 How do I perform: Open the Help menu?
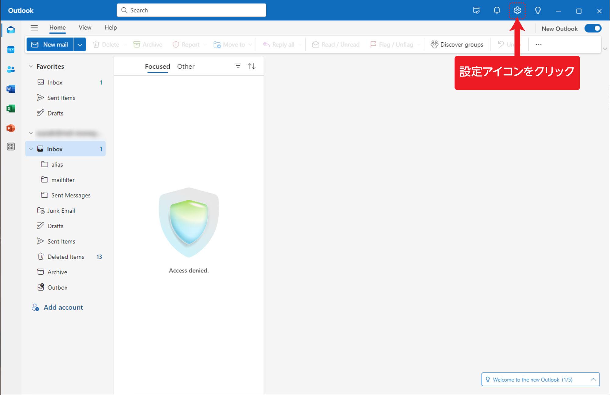coord(110,27)
